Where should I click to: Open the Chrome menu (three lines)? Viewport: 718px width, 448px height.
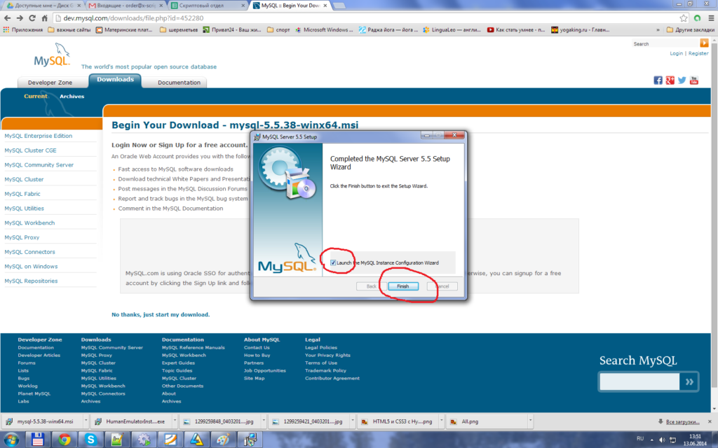click(711, 18)
